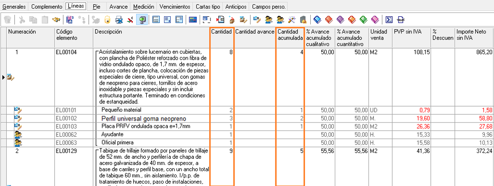The image size is (494, 186).
Task: Click the Código elemento column header
Action: (74, 38)
